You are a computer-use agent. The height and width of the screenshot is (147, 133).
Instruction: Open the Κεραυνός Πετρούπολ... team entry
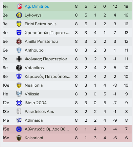pyautogui.click(x=47, y=77)
